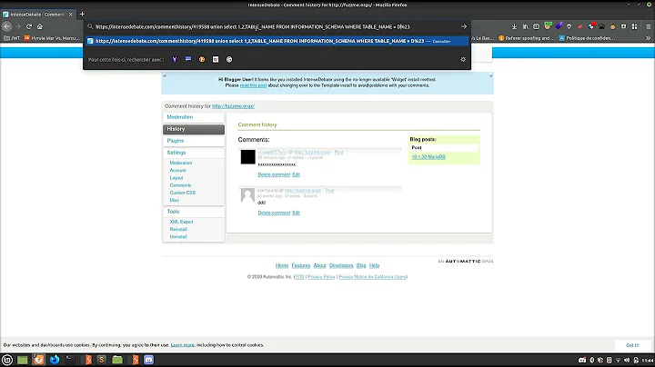This screenshot has height=367, width=655.
Task: Open the Firefox hamburger menu
Action: pos(649,26)
